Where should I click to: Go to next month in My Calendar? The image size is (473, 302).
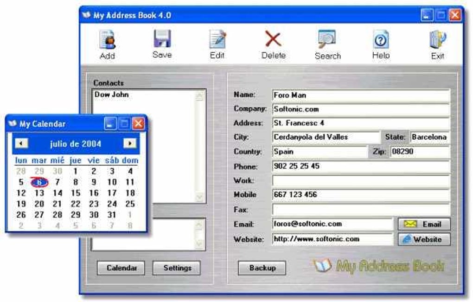(130, 143)
